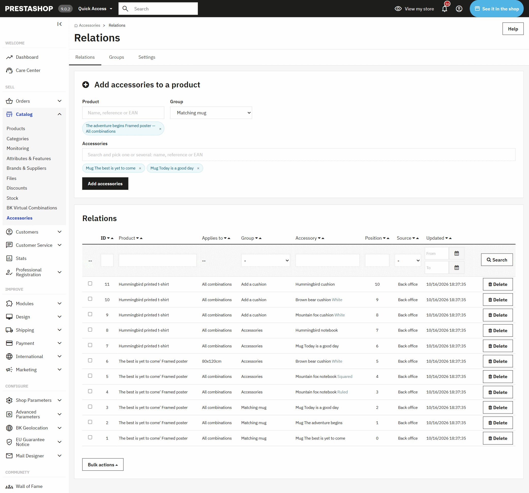Open the Updated From date calendar icon
This screenshot has width=529, height=493.
coord(456,253)
